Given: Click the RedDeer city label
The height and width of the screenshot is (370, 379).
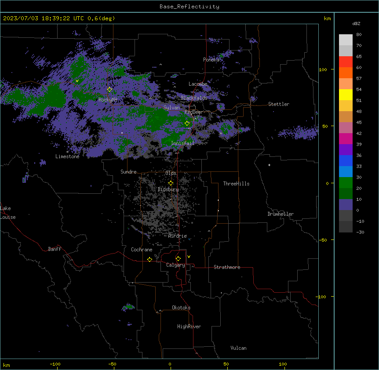Looking at the screenshot, I should click(193, 112).
